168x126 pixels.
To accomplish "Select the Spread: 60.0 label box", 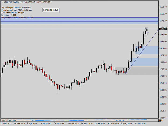I will [x=51, y=10].
